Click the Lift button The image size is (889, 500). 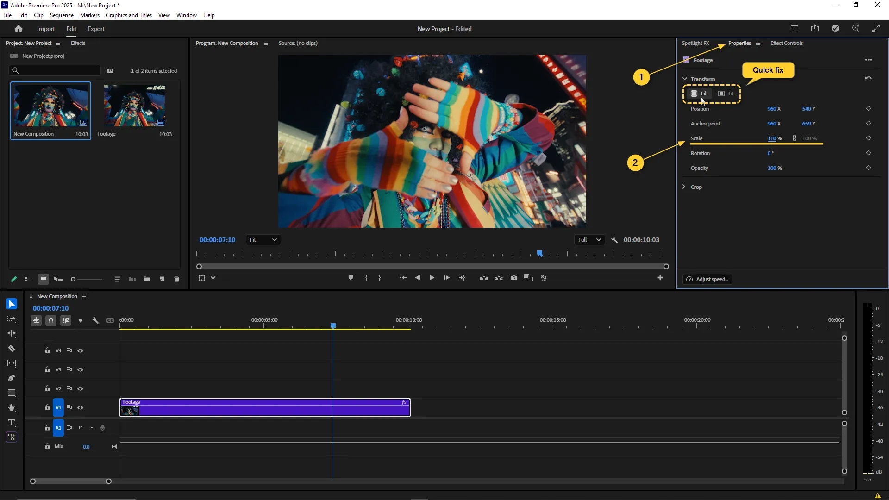pyautogui.click(x=484, y=278)
